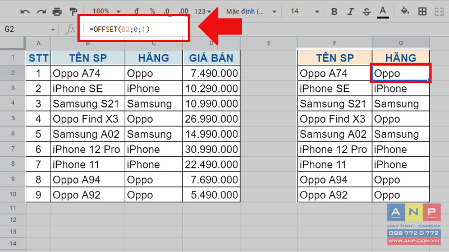Open the Mặc định font dropdown
The width and height of the screenshot is (449, 252).
251,12
